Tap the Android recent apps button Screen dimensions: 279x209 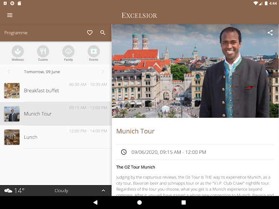pos(184,202)
